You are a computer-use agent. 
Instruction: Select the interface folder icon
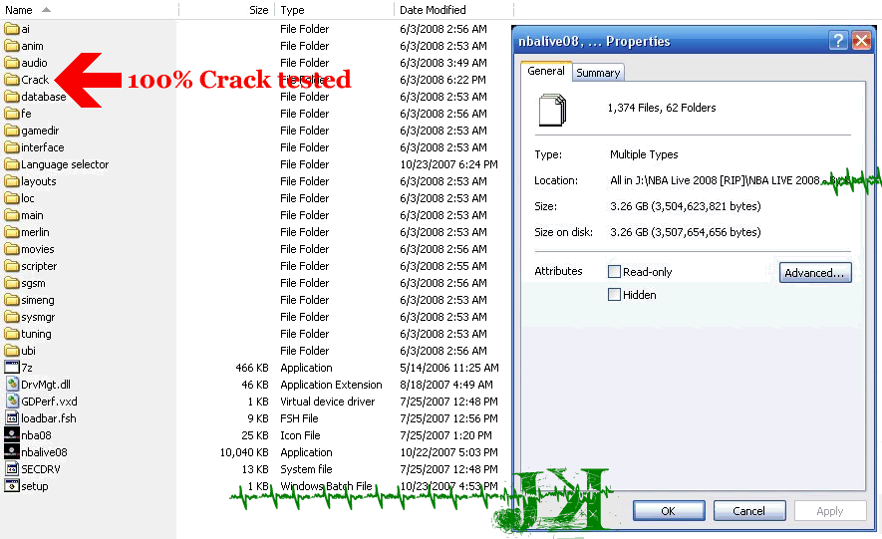(12, 147)
